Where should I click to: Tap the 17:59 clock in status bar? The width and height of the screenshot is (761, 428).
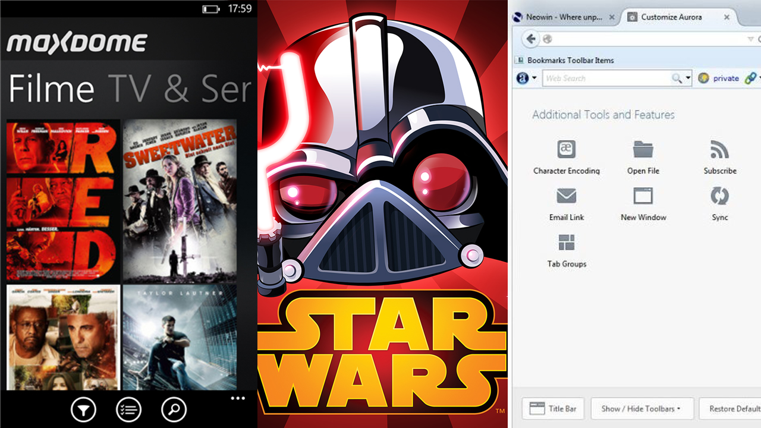(240, 9)
